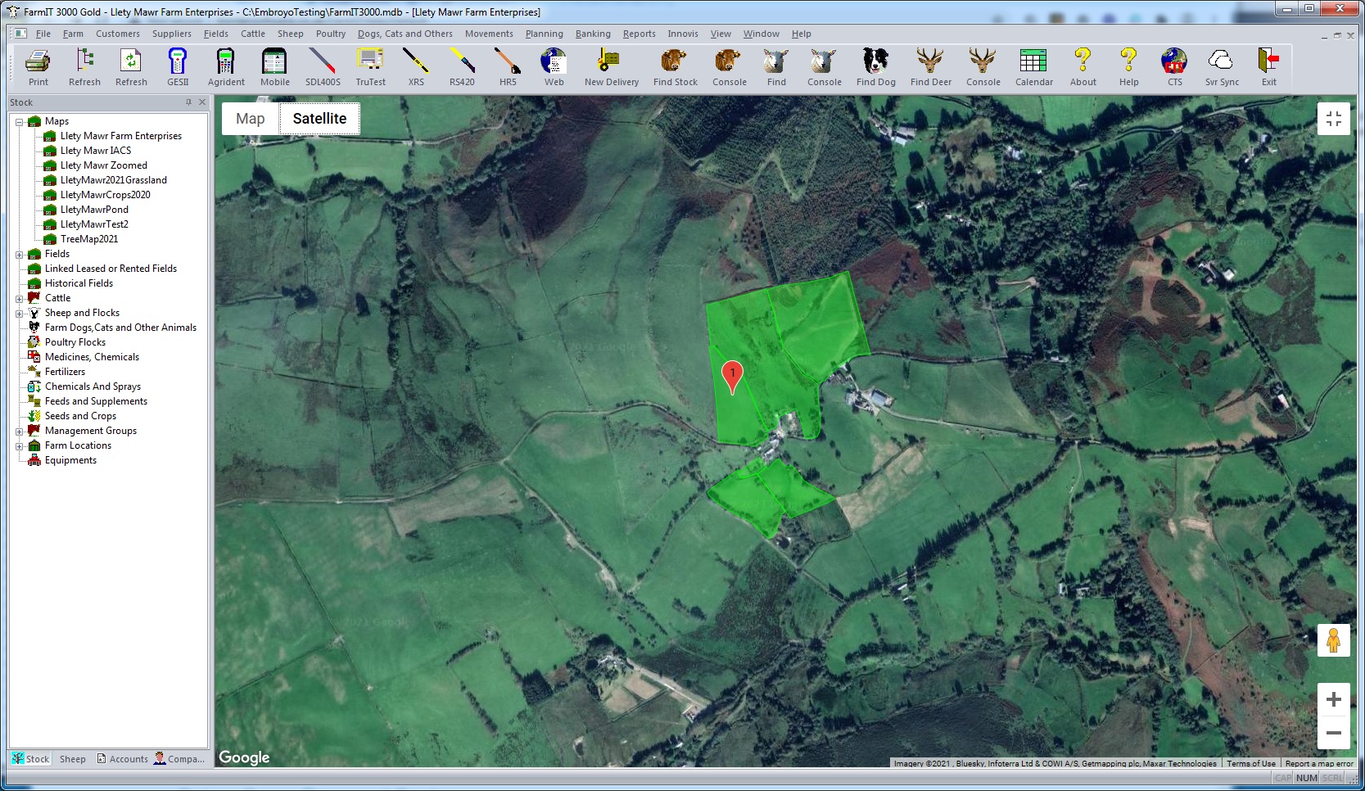
Task: Switch to the Stock bottom tab
Action: pyautogui.click(x=30, y=759)
